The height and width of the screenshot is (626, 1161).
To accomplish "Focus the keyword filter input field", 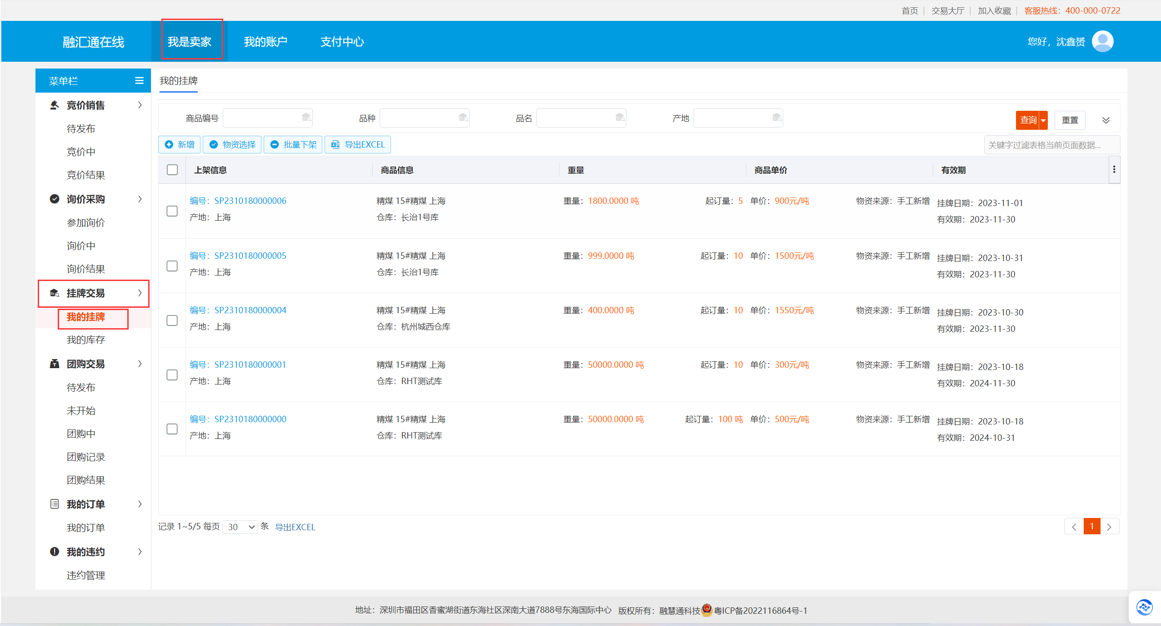I will point(1052,145).
